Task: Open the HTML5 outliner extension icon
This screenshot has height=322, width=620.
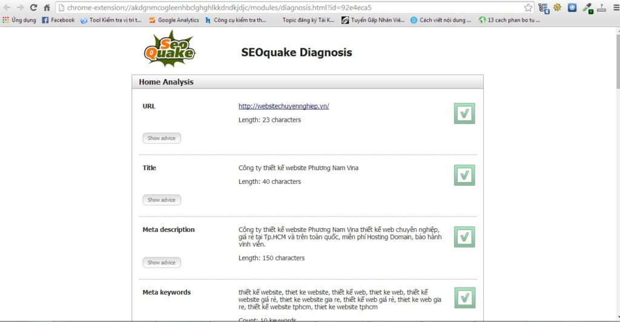Action: click(544, 7)
